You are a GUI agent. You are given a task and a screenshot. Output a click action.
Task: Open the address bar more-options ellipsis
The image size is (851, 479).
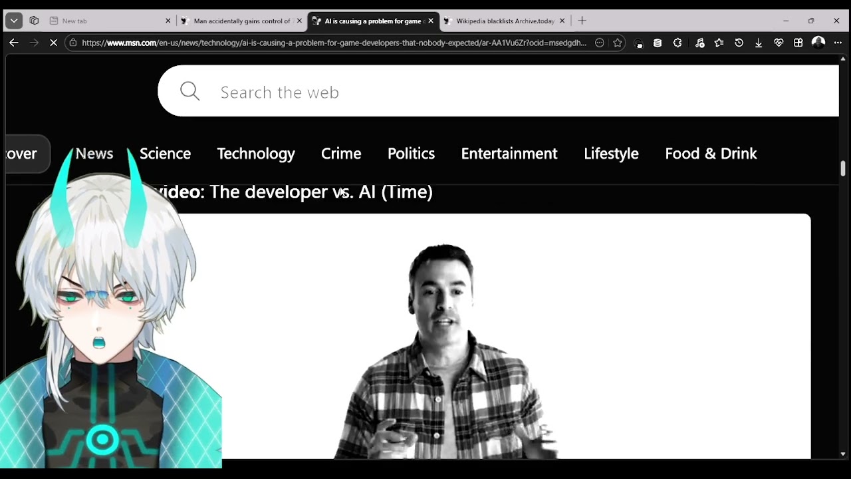pos(600,43)
